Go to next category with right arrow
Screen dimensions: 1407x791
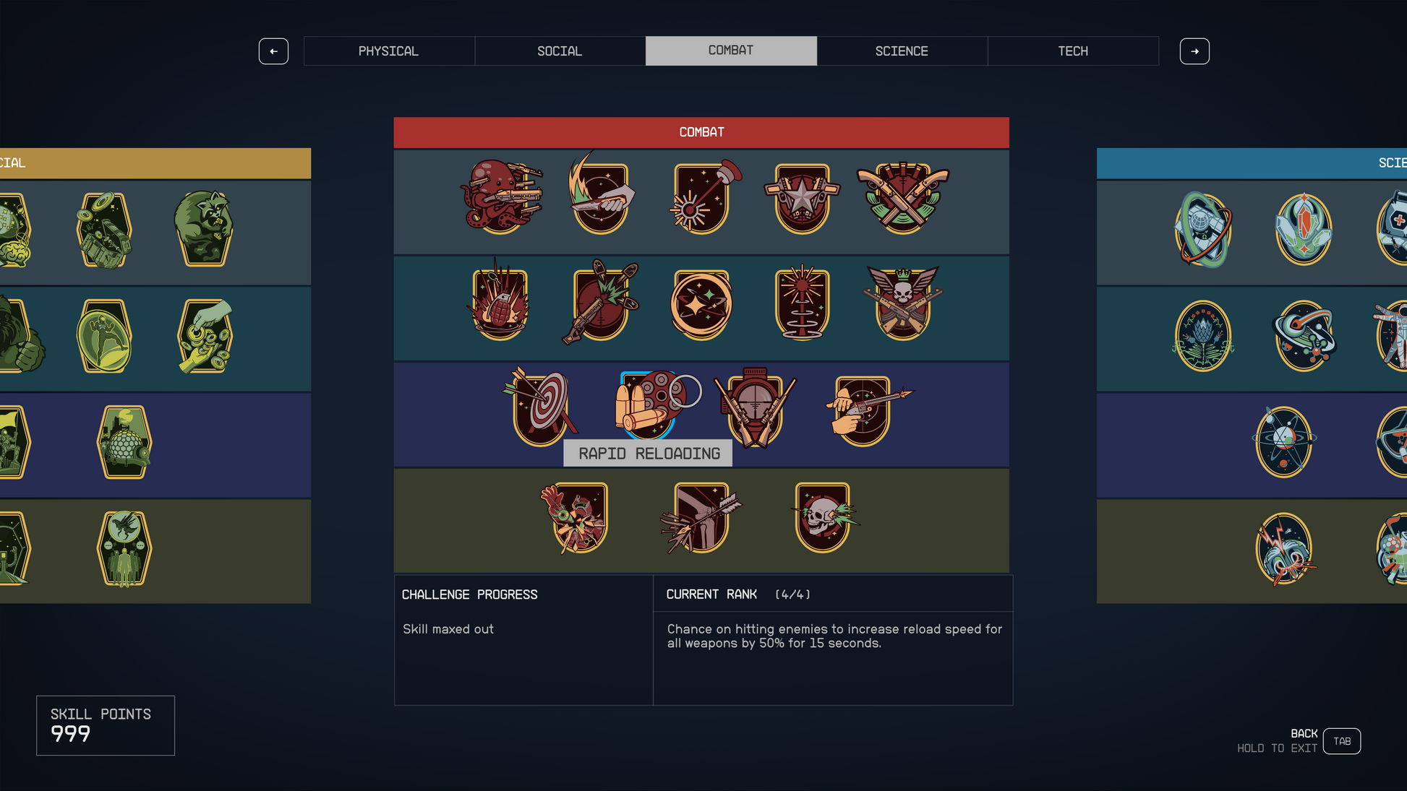(1194, 51)
